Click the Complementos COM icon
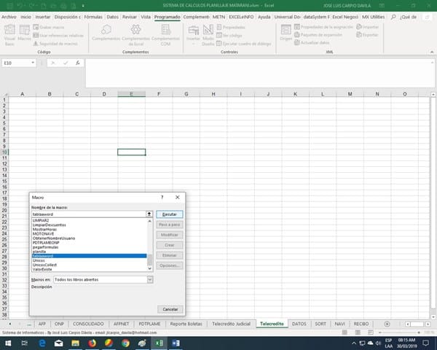The image size is (437, 350). coord(165,32)
